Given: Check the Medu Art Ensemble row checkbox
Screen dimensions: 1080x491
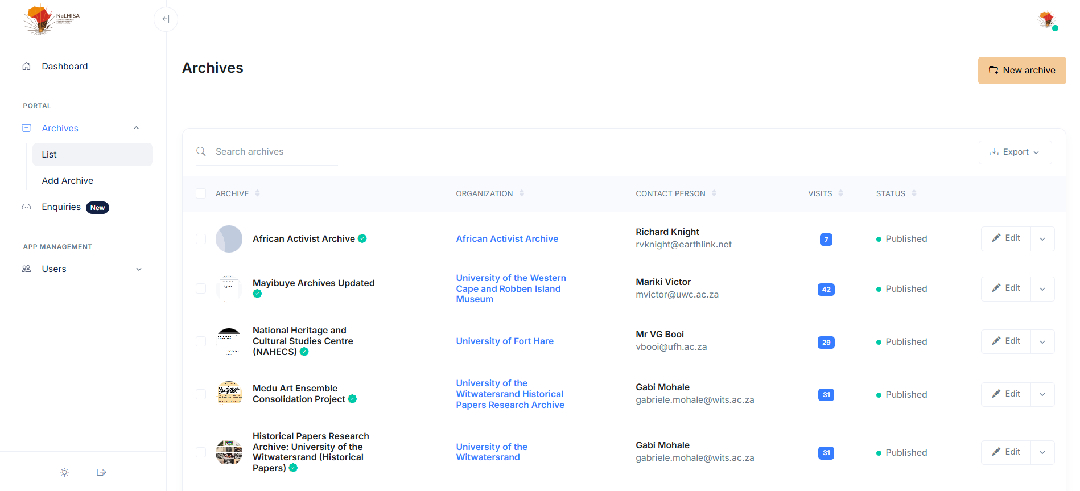Looking at the screenshot, I should [x=201, y=394].
